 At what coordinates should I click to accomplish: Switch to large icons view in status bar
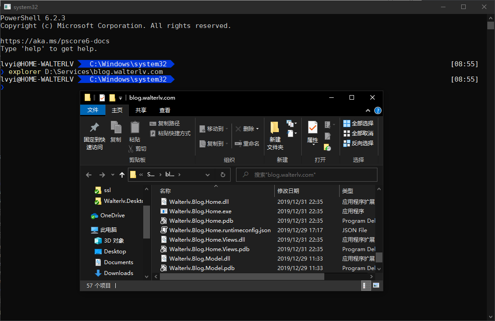point(376,285)
